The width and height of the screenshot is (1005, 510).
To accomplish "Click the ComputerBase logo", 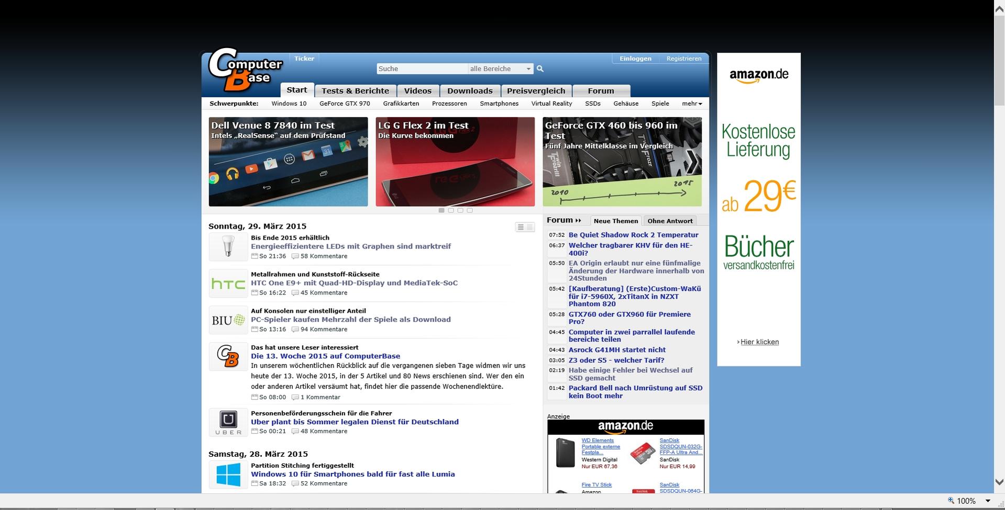I will [x=245, y=71].
